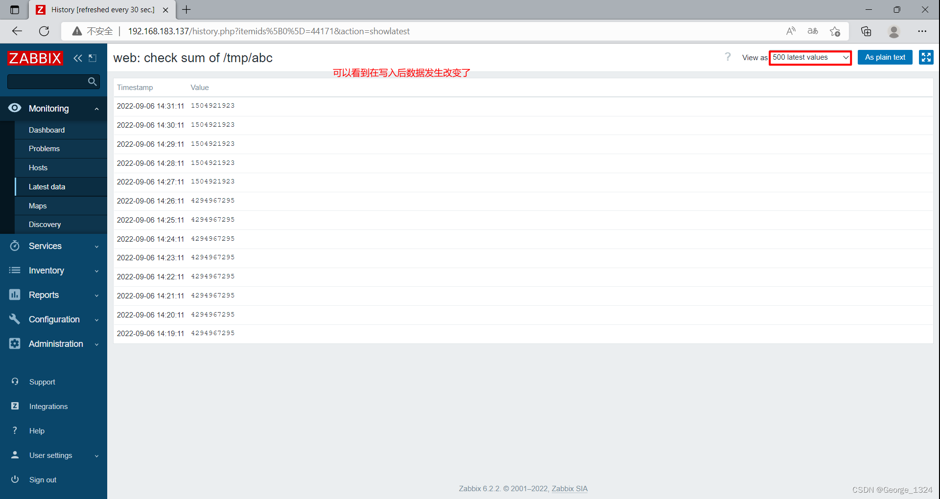Click the Timestamp column header
The height and width of the screenshot is (499, 940).
coord(135,88)
